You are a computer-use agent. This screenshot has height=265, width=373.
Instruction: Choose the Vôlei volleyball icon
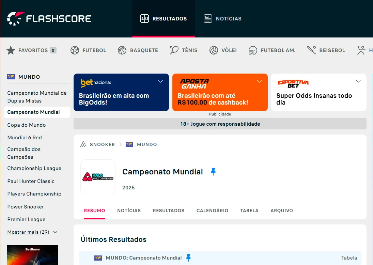click(x=214, y=50)
